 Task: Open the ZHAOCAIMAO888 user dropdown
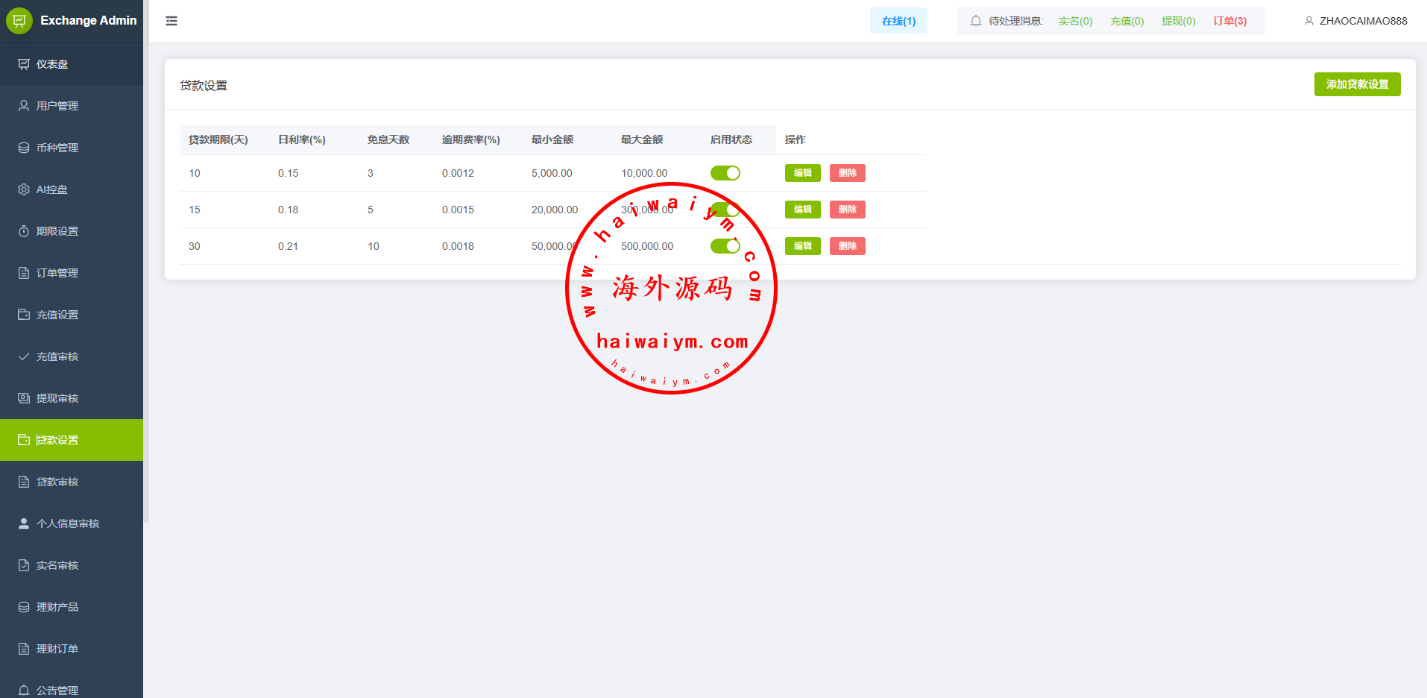pos(1355,21)
